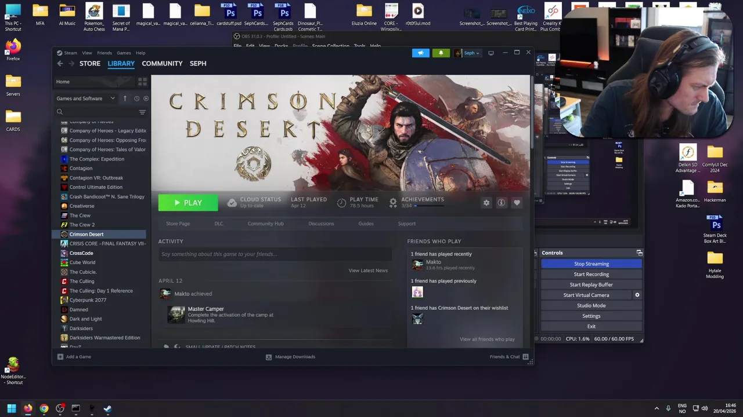This screenshot has width=743, height=417.
Task: Click Exit in OBS Controls
Action: (x=591, y=327)
